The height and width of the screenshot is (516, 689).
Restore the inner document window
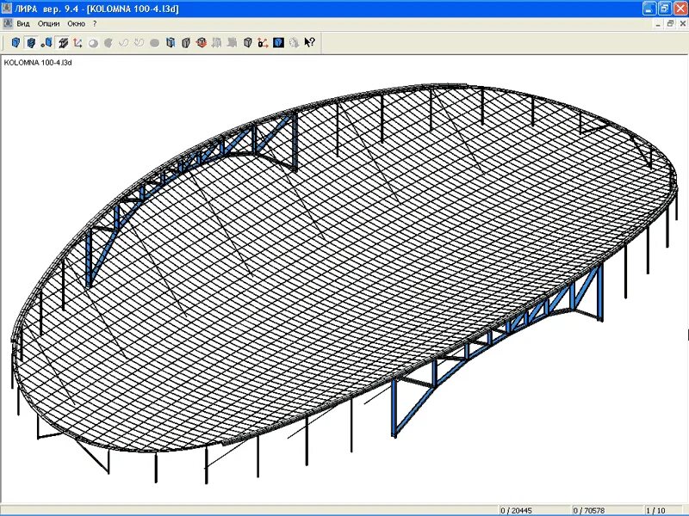click(x=670, y=24)
